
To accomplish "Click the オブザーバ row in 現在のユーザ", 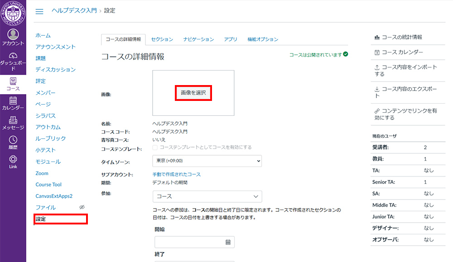I will (x=408, y=240).
